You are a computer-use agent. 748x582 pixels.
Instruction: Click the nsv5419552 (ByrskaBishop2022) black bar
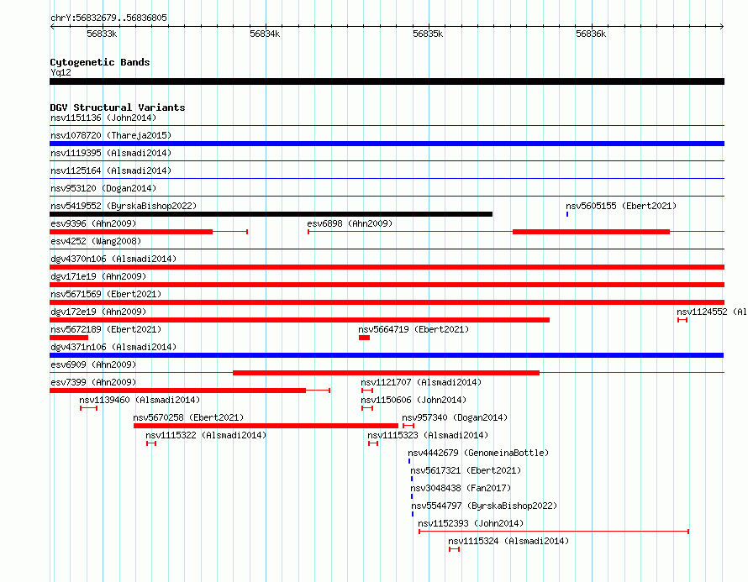[x=271, y=214]
